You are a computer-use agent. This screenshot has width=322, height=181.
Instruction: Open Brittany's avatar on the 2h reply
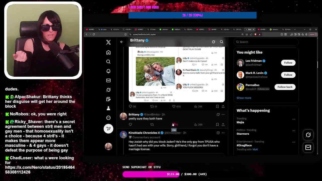tap(123, 116)
